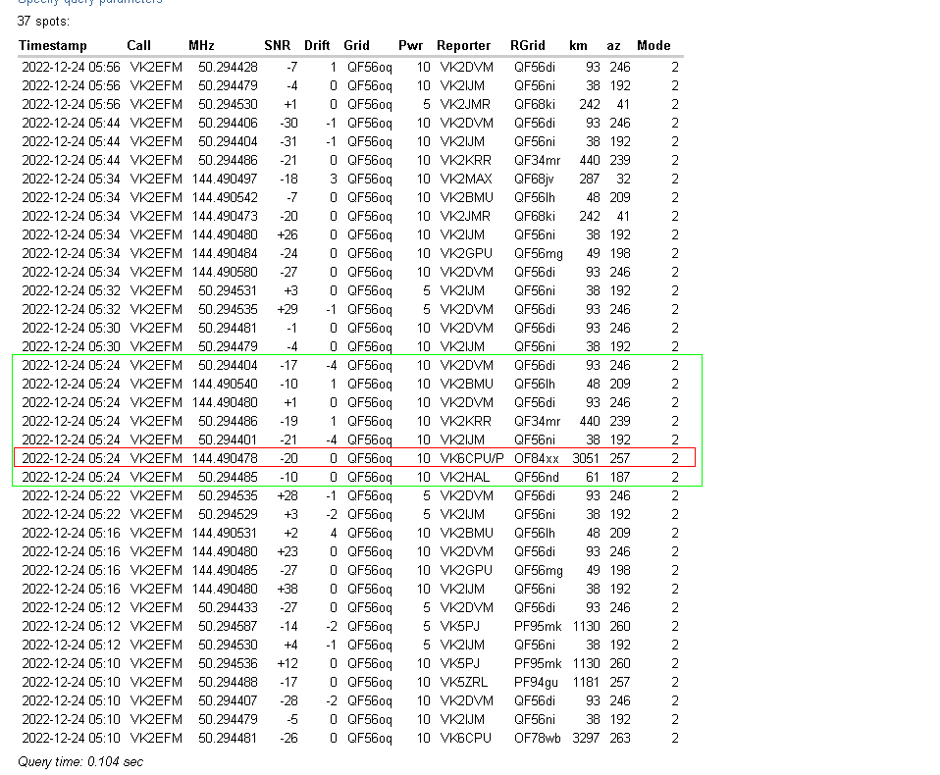Select the RGrid column header
This screenshot has height=775, width=940.
click(527, 45)
